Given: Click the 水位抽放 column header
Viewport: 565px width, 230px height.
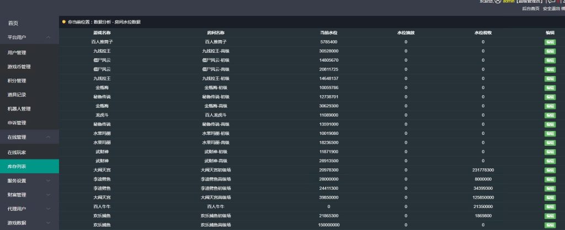Looking at the screenshot, I should (406, 32).
